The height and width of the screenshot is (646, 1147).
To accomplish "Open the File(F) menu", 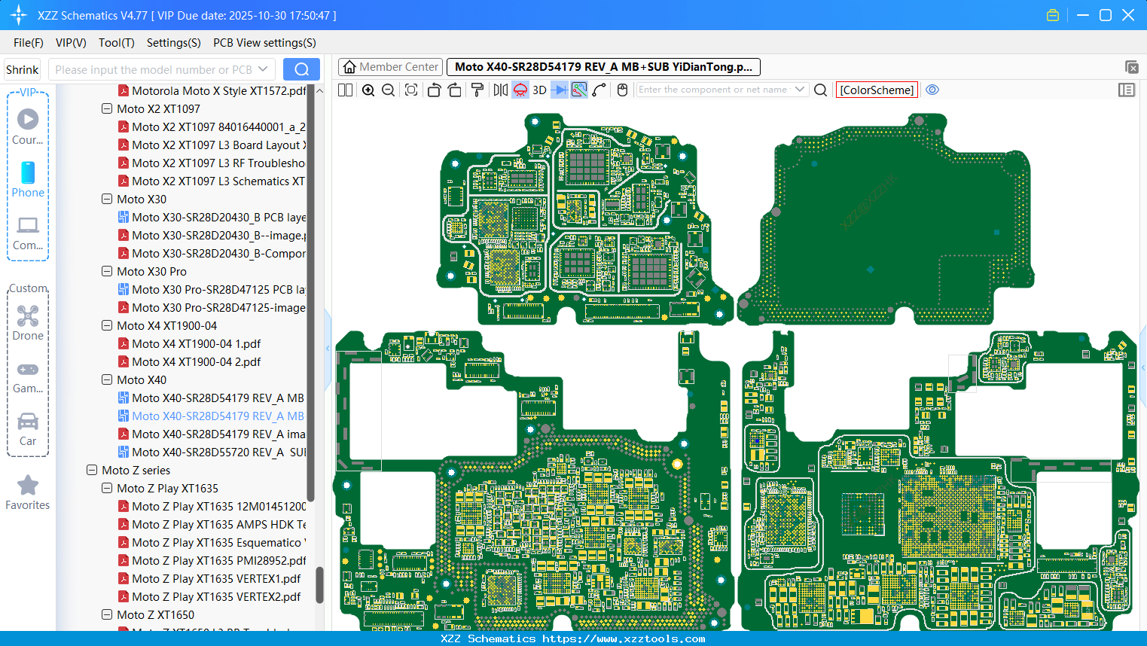I will click(x=29, y=43).
